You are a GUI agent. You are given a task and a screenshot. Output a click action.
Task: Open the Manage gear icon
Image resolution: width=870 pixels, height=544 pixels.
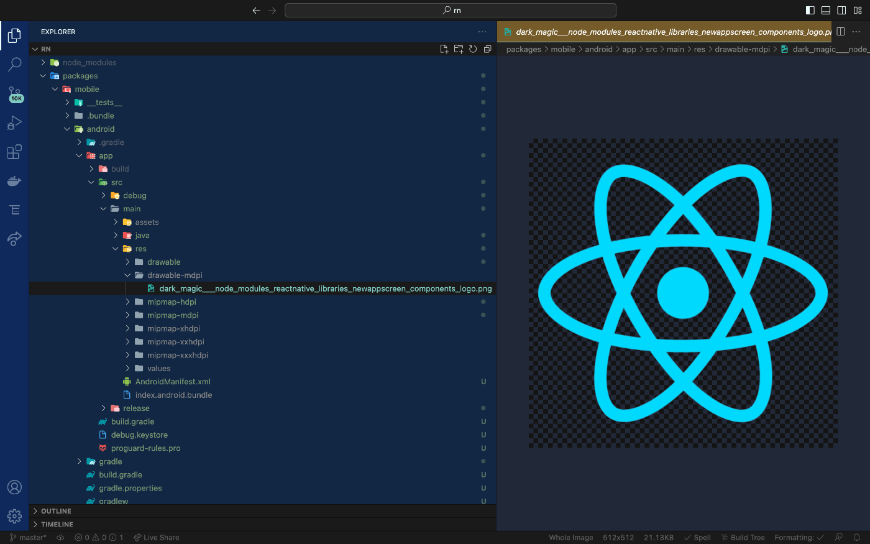pos(14,516)
